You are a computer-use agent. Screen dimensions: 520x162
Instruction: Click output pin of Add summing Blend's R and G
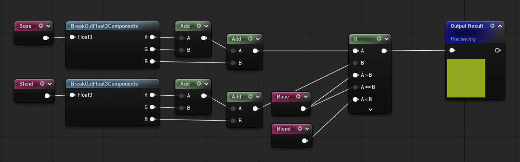[x=204, y=96]
